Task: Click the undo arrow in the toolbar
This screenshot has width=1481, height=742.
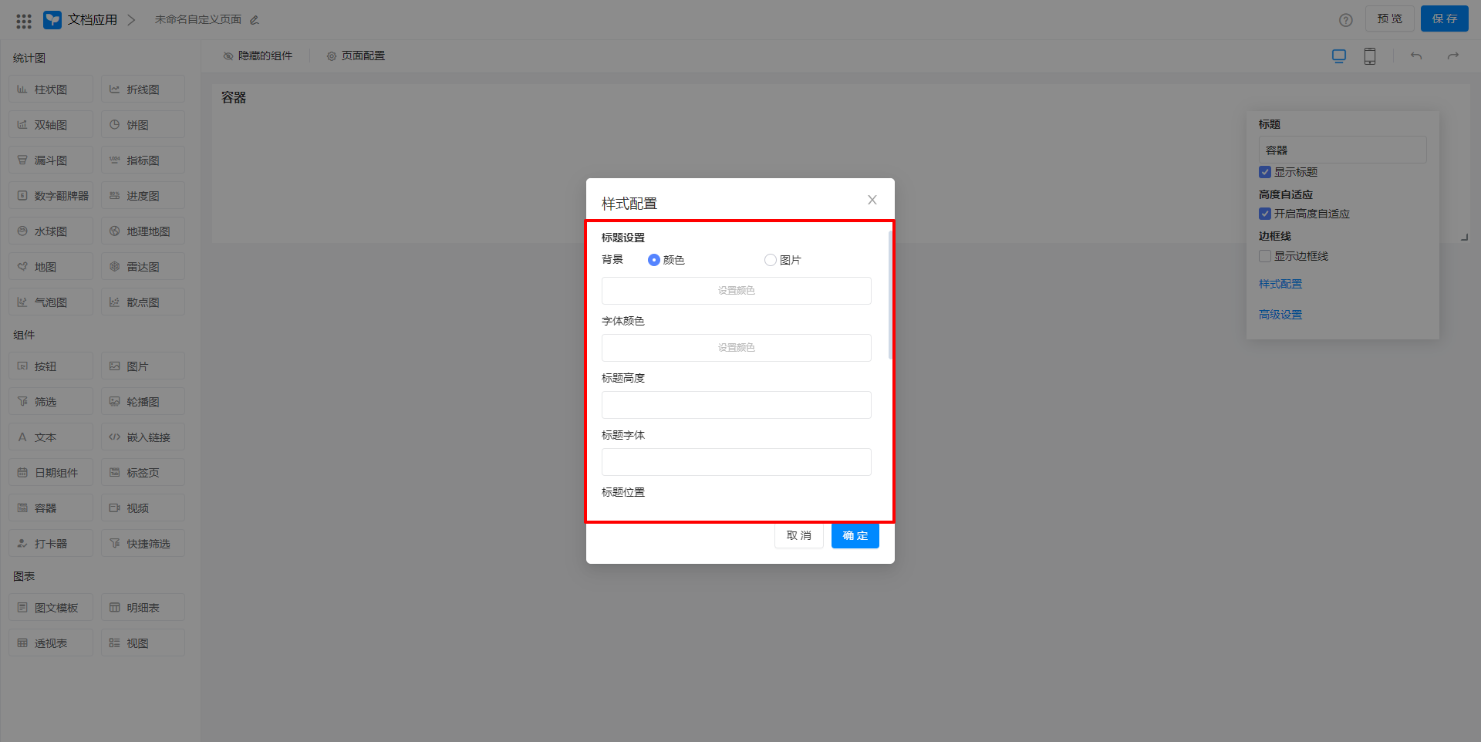Action: click(1415, 56)
